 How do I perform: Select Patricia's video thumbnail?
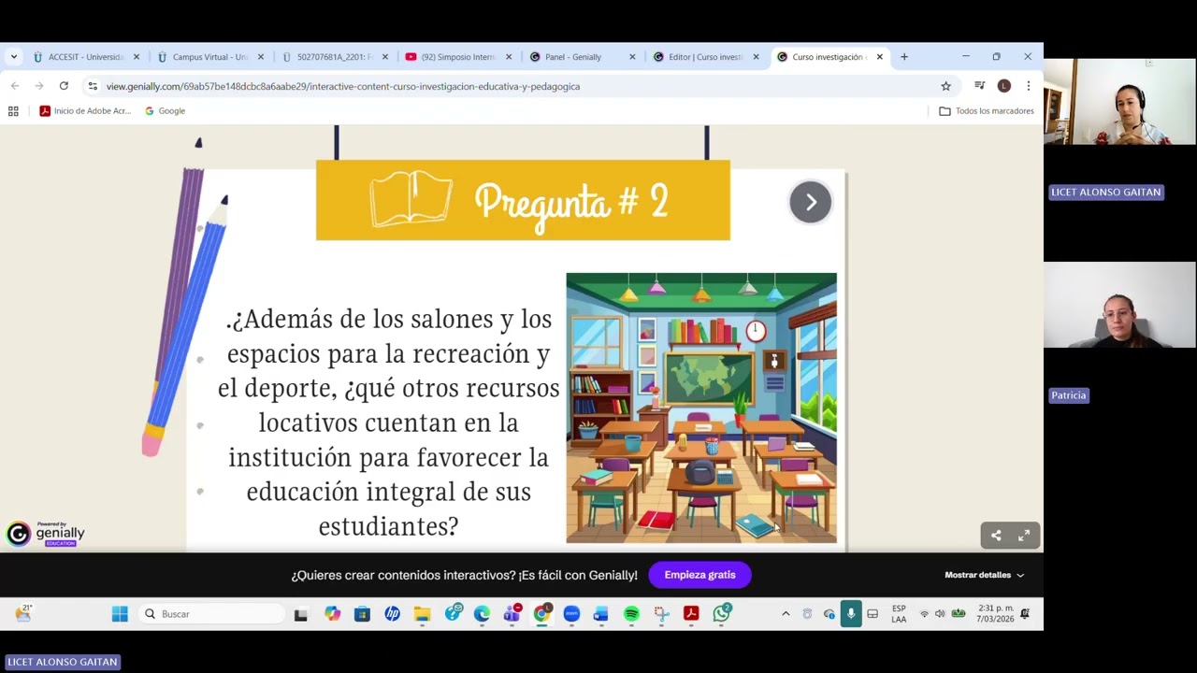pyautogui.click(x=1119, y=305)
